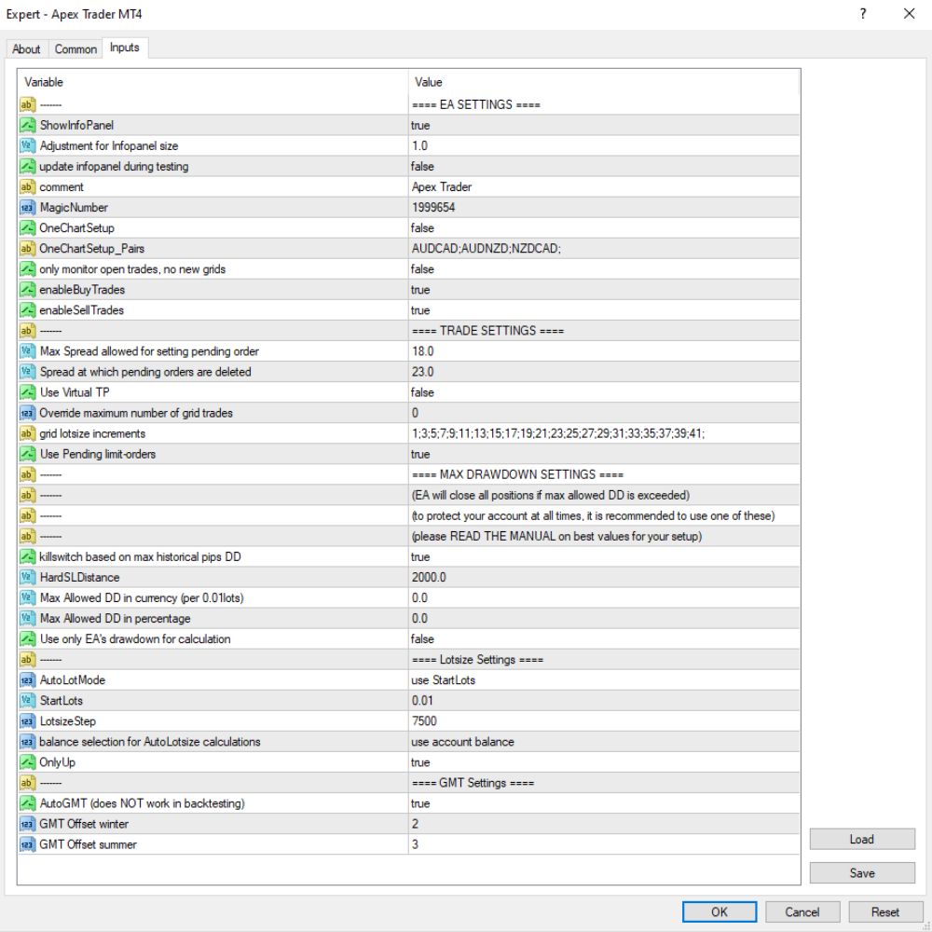The image size is (932, 932).
Task: Select the icon next to LotsizeStep
Action: tap(27, 721)
